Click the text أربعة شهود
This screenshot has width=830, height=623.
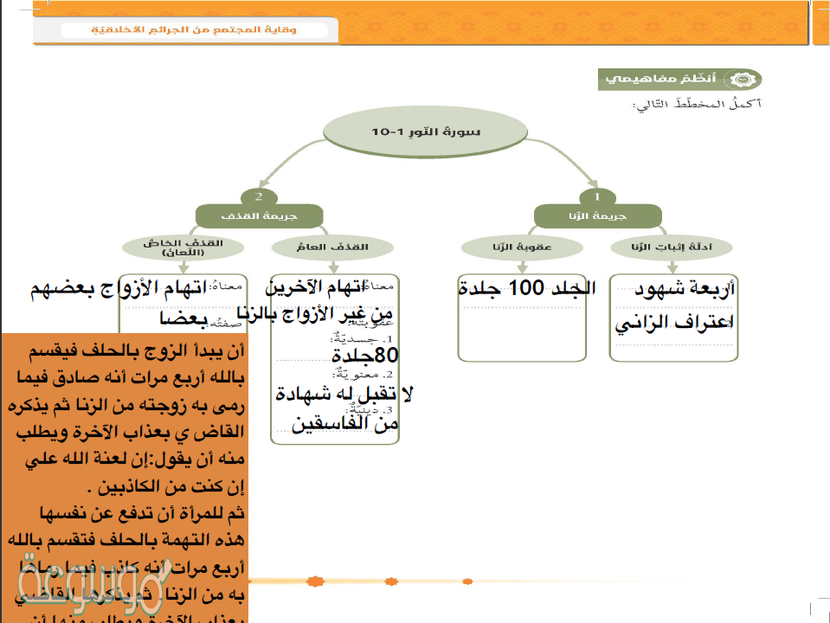pos(685,288)
